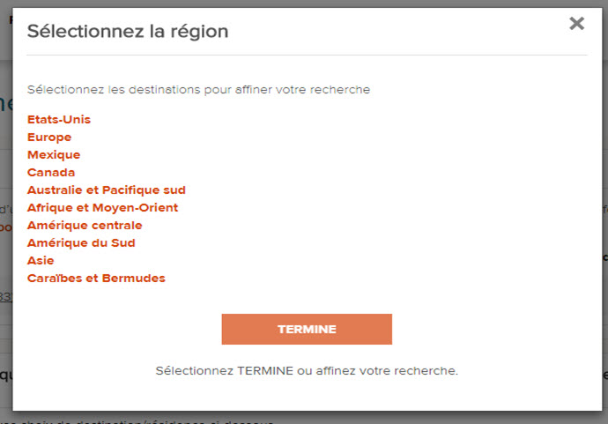Click the 'Sélectionnez la région' dialog title
This screenshot has width=608, height=424.
tap(128, 32)
